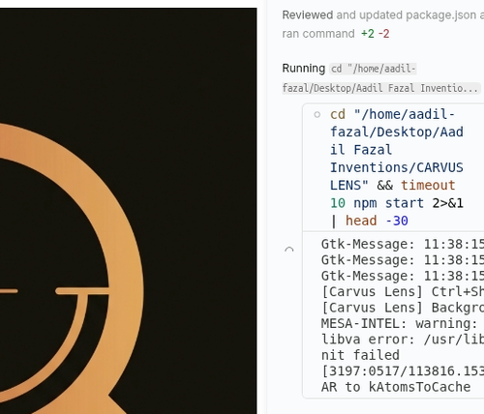Image resolution: width=484 pixels, height=414 pixels.
Task: Click the first 'Gtk-Message: 11:38:15' output line
Action: click(x=403, y=244)
